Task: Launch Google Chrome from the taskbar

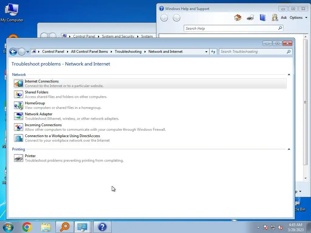Action: click(x=27, y=227)
